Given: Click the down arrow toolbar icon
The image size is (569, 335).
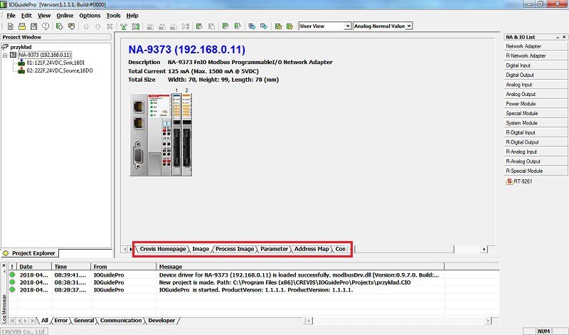Looking at the screenshot, I should pos(98,26).
